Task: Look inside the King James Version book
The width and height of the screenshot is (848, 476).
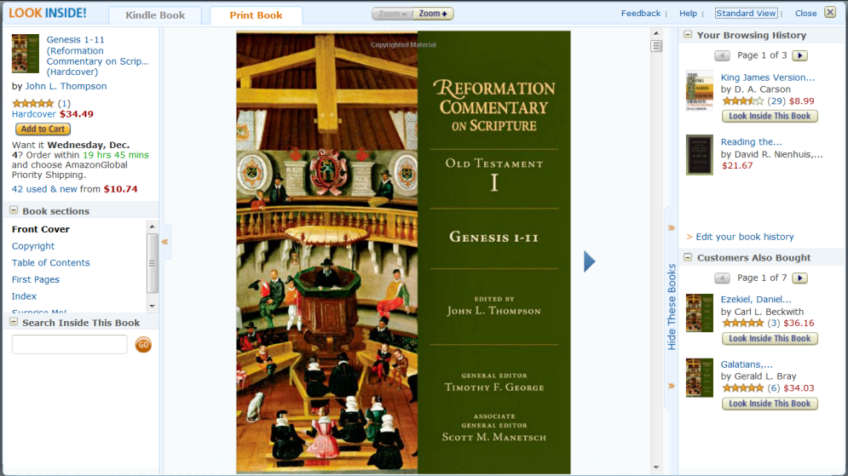Action: [x=770, y=116]
